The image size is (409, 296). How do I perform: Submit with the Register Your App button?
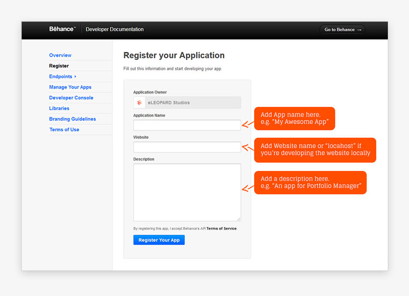(159, 240)
